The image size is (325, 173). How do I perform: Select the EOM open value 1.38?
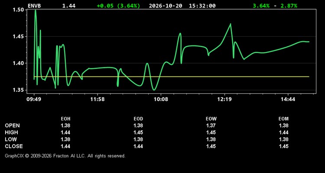tap(283, 125)
